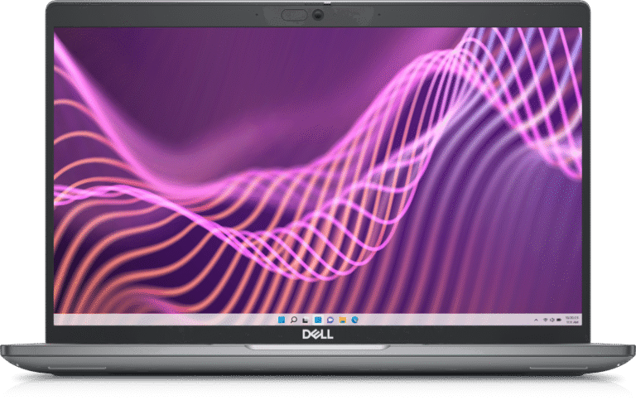Launch the Chat icon in taskbar

click(x=330, y=320)
